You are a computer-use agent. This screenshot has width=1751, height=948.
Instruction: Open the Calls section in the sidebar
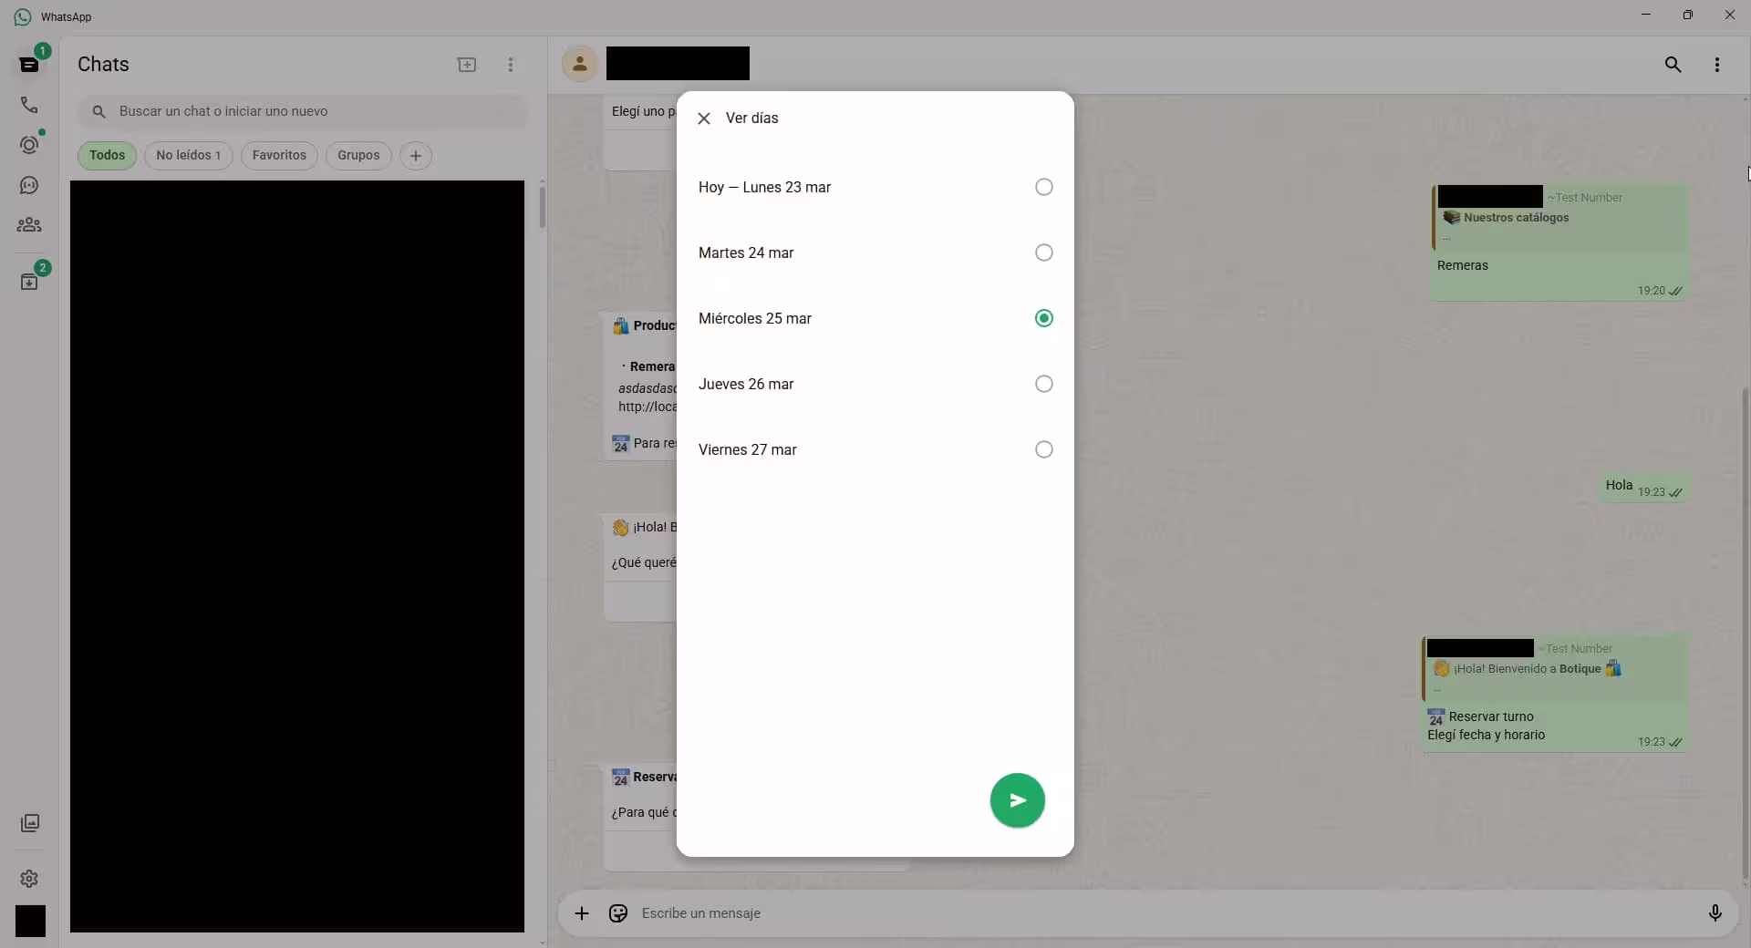[x=29, y=105]
